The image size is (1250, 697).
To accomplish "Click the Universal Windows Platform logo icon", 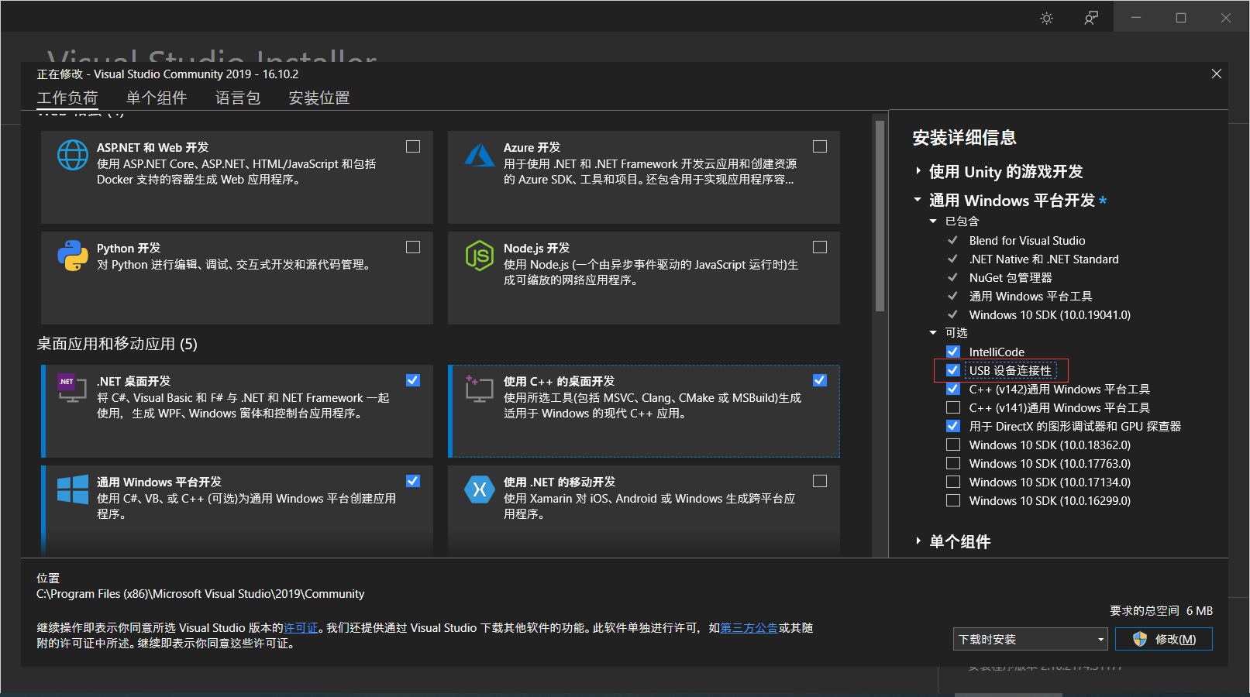I will tap(73, 489).
